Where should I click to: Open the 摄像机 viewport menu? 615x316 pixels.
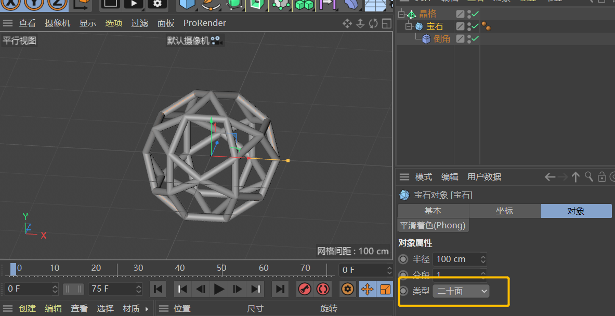pos(58,23)
